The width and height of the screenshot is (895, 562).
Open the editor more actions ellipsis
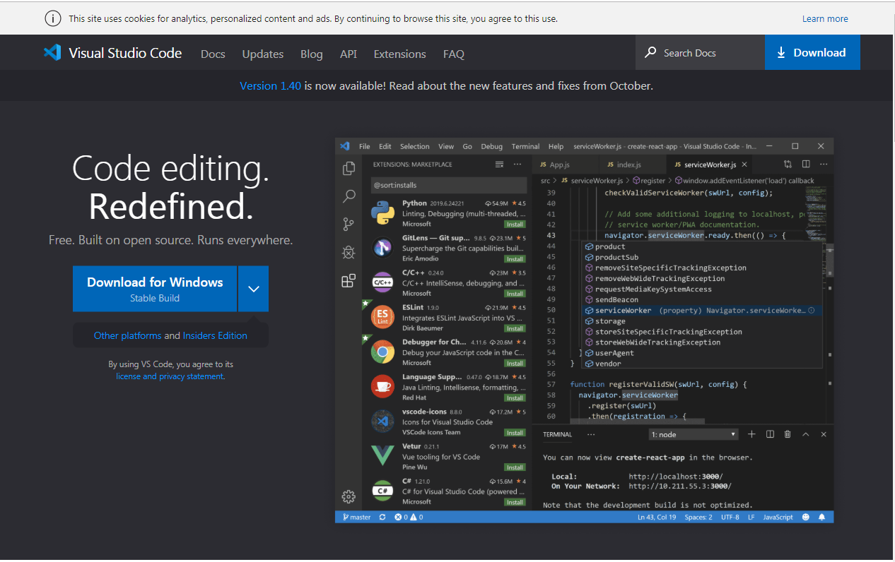click(x=822, y=164)
